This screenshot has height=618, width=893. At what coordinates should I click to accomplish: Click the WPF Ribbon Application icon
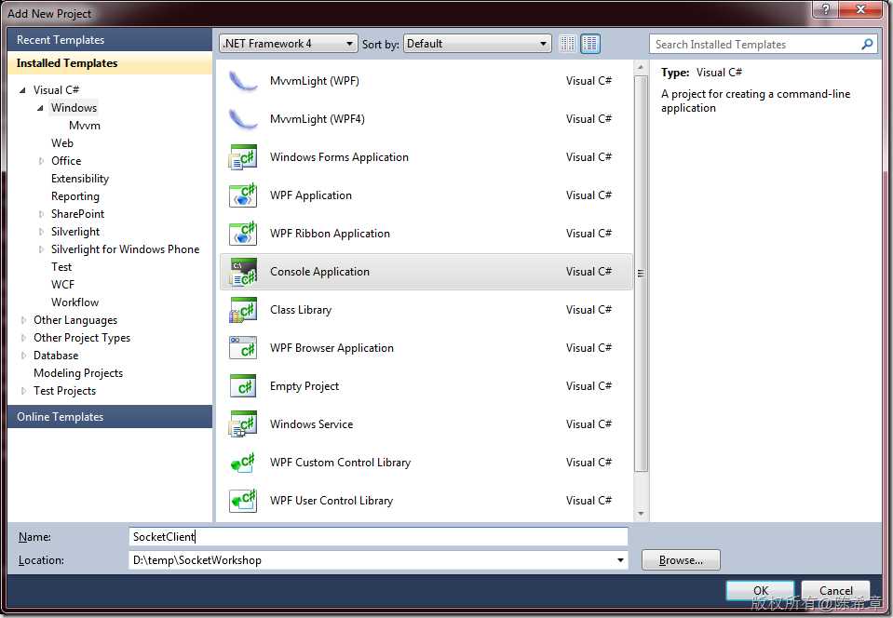point(243,234)
